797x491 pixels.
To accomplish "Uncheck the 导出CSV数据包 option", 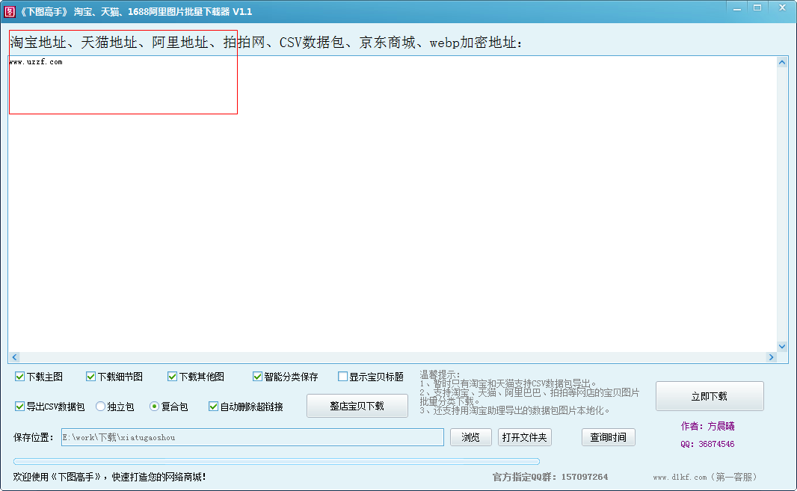I will (x=19, y=406).
